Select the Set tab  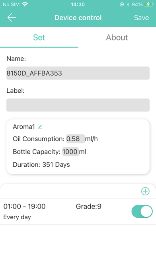[39, 37]
